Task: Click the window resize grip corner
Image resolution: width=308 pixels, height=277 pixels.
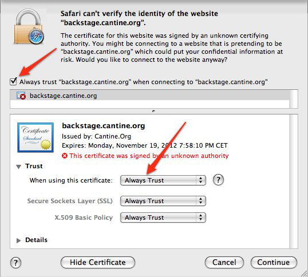Action: click(x=304, y=273)
